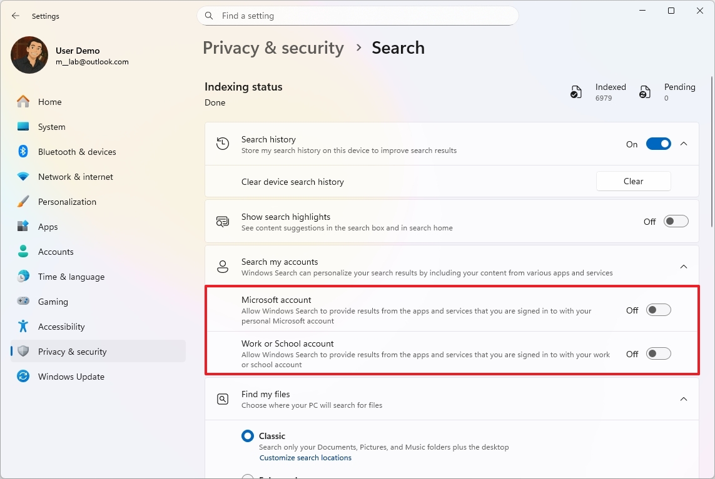The width and height of the screenshot is (715, 479).
Task: Click the Windows Update icon
Action: [23, 377]
